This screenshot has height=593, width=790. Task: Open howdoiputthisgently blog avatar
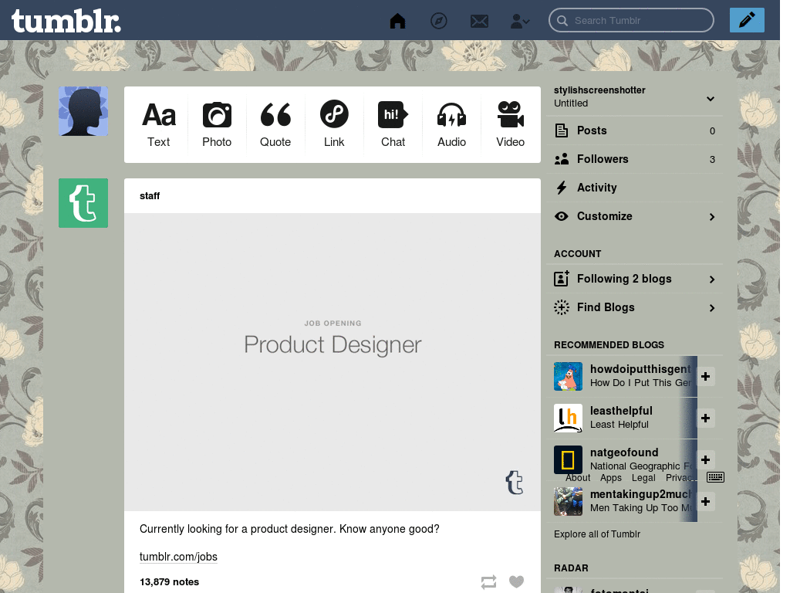[568, 376]
